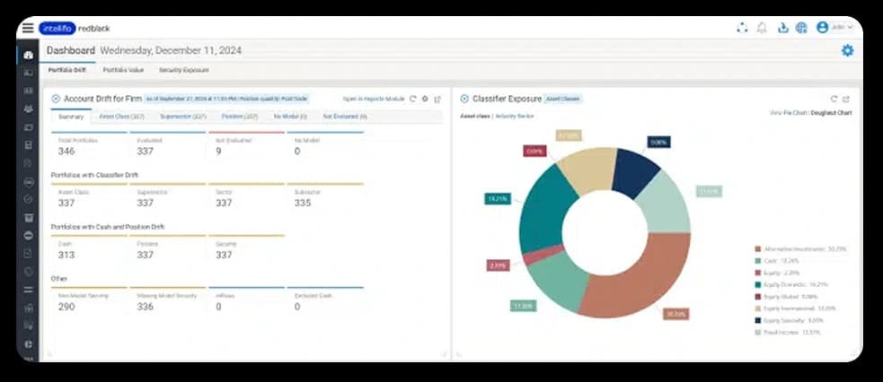Open Account Drift panel gear settings
883x382 pixels.
click(425, 99)
